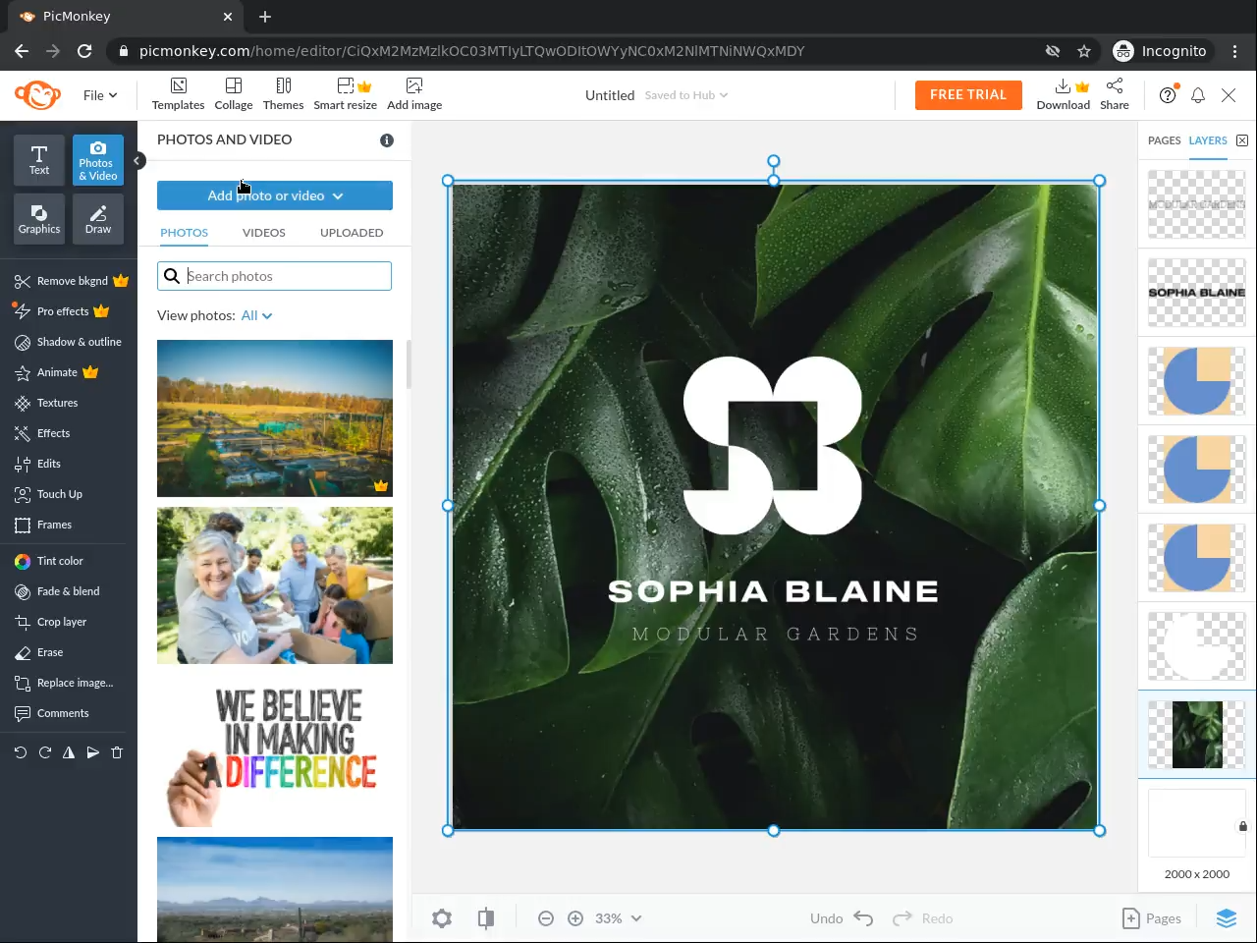Click the FREE TRIAL button
Image resolution: width=1257 pixels, height=943 pixels.
pos(967,95)
